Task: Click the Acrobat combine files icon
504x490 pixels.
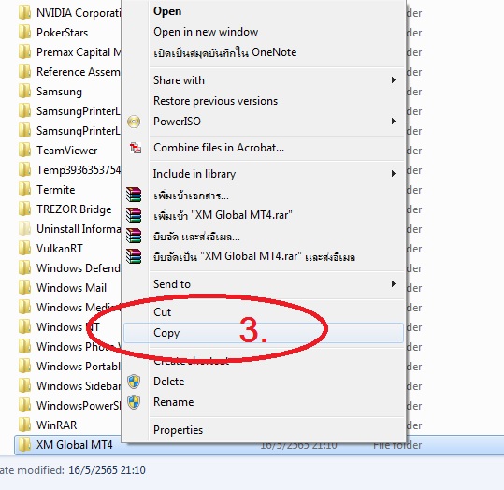Action: pyautogui.click(x=136, y=148)
